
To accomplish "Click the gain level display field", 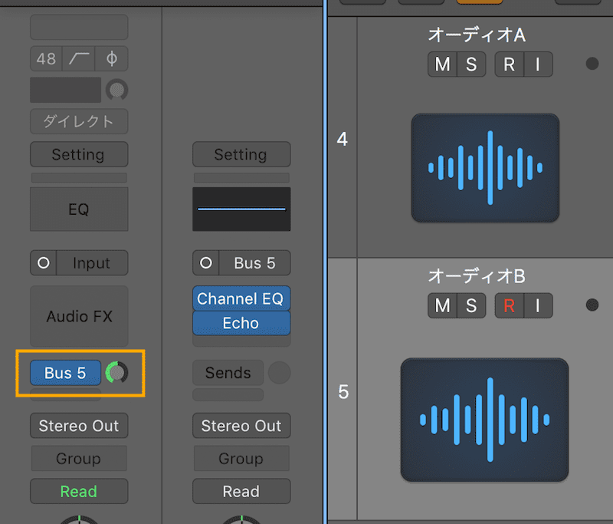I will (x=65, y=90).
